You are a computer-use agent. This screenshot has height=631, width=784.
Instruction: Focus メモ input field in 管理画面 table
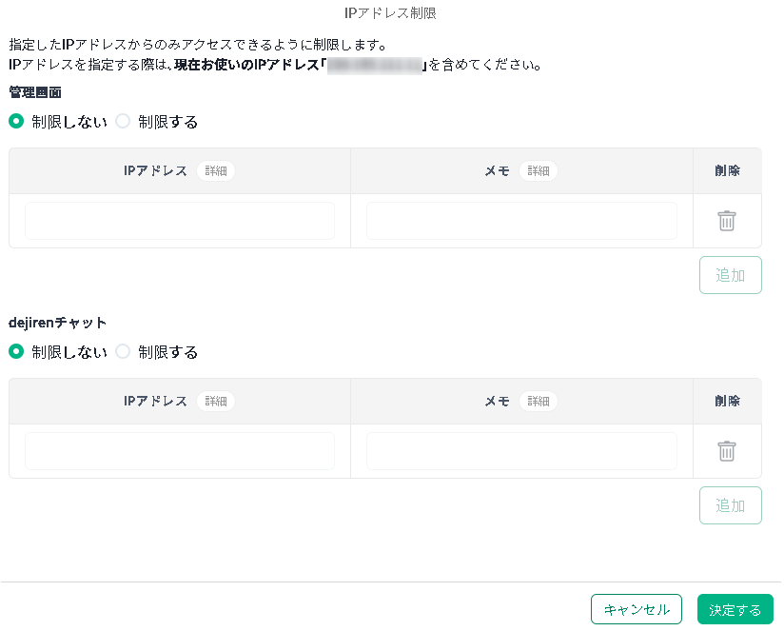click(x=522, y=221)
